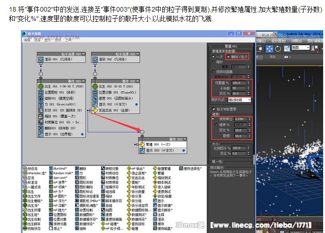The image size is (325, 233).
Task: Pick 材质动态 operator from the depot
Action: pyautogui.click(x=110, y=173)
